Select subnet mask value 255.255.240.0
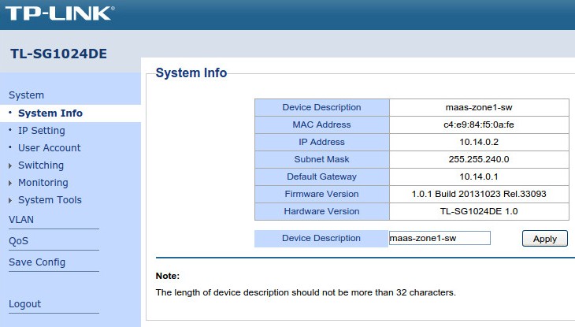The width and height of the screenshot is (575, 327). point(479,159)
